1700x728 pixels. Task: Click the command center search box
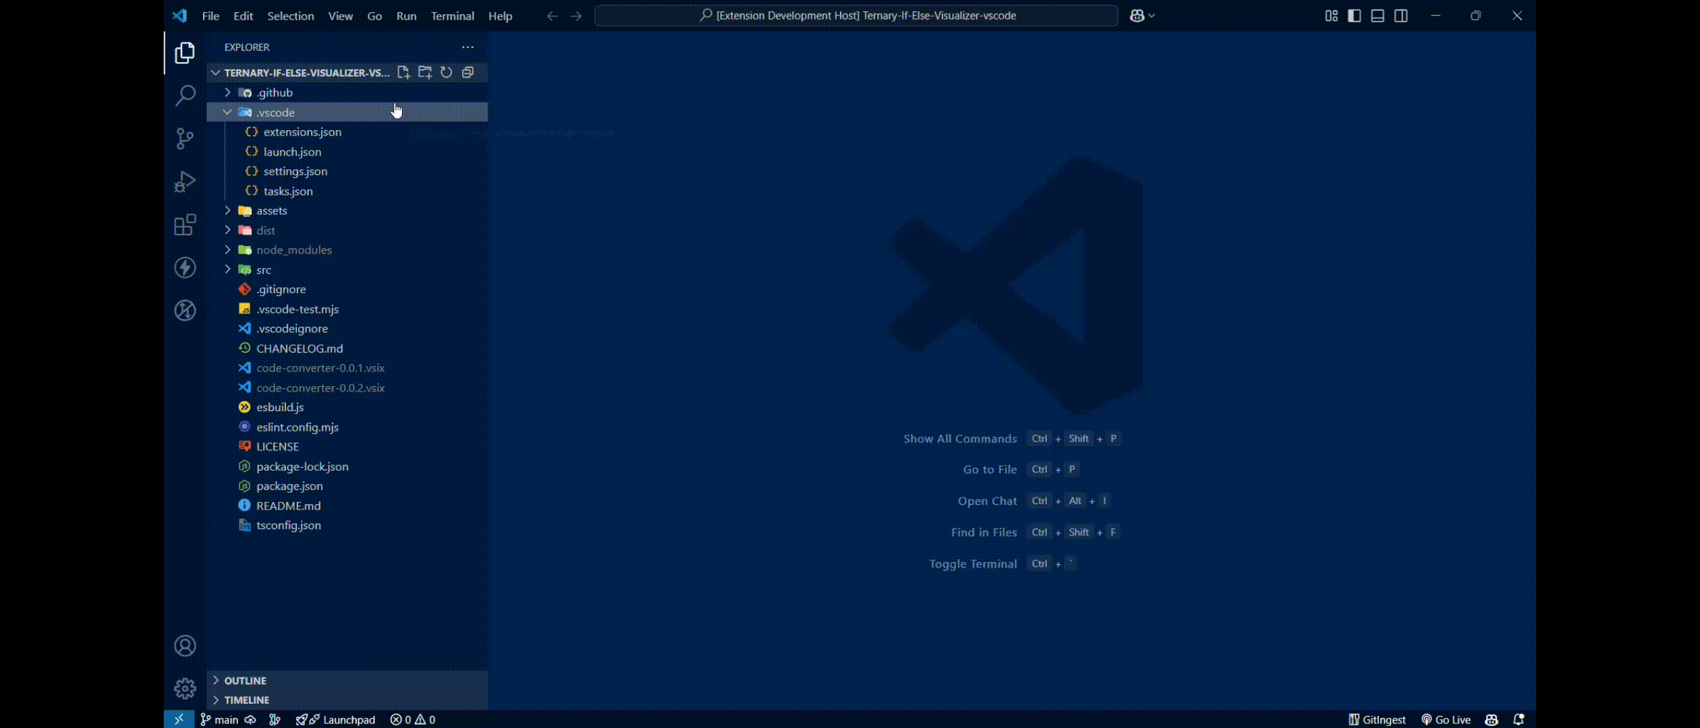click(x=856, y=16)
